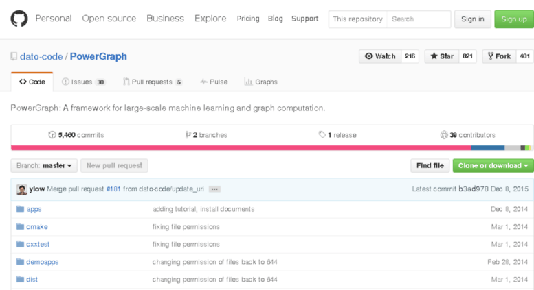Click the Find file button
The image size is (534, 290).
pos(430,165)
